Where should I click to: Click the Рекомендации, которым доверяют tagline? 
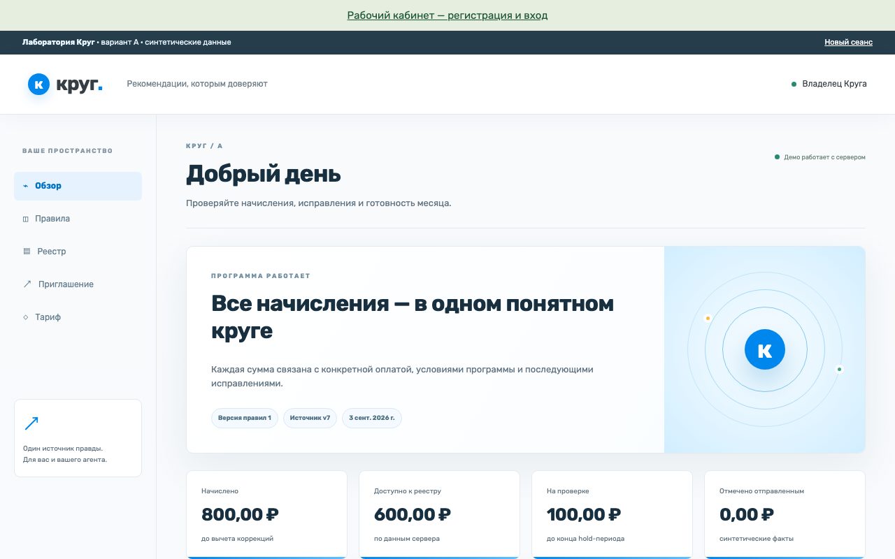[197, 84]
